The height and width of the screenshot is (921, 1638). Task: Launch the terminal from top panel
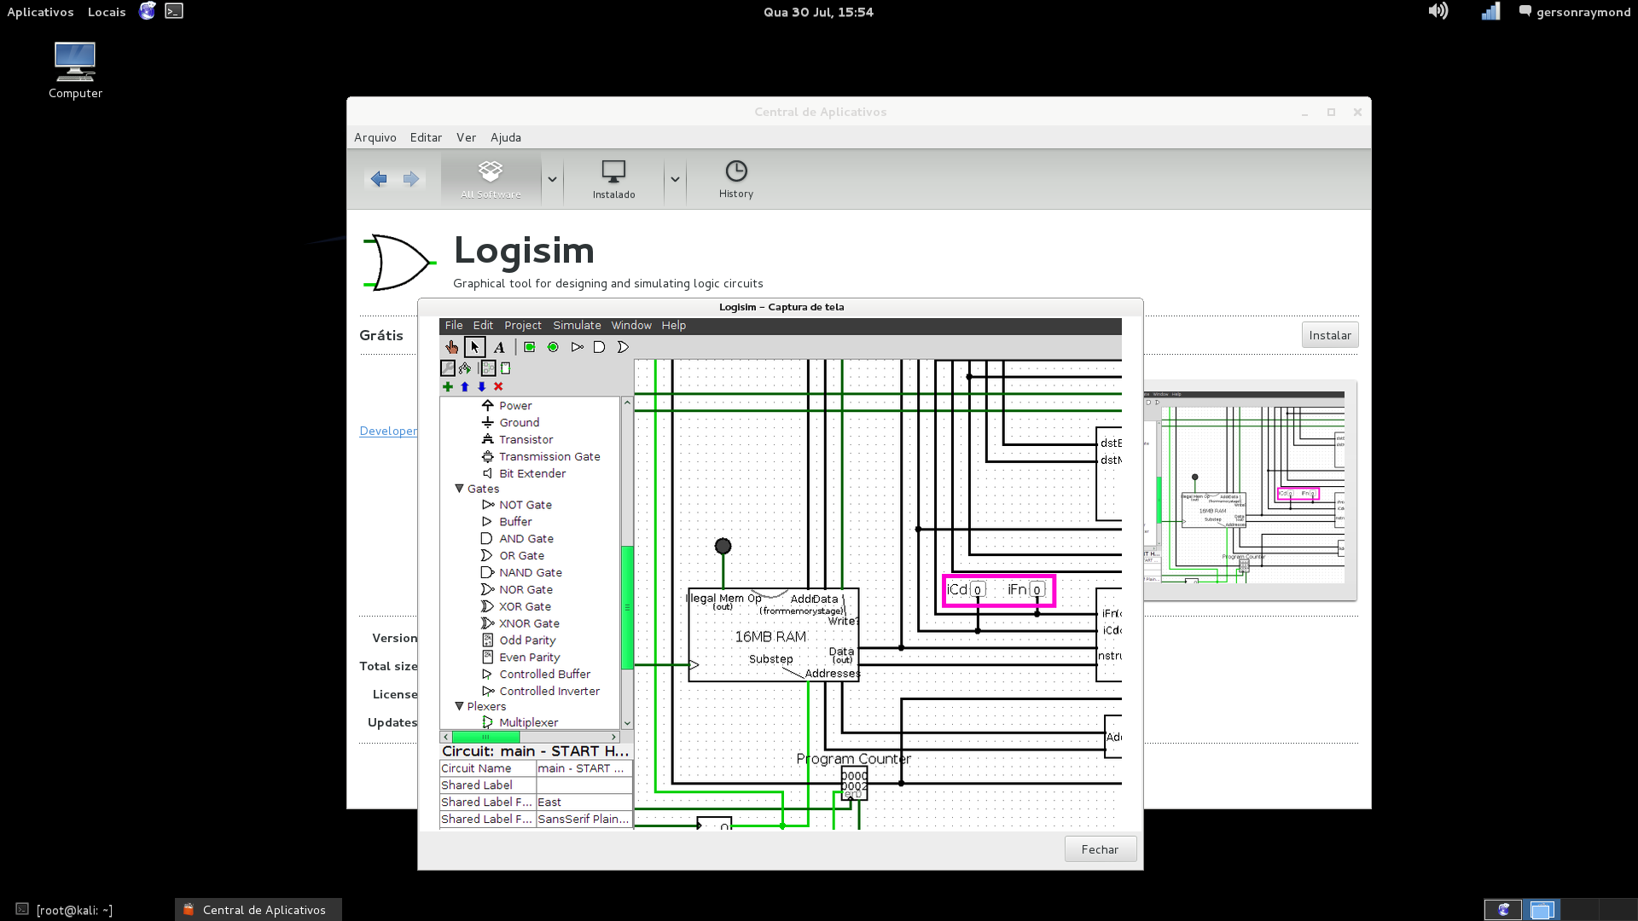click(174, 11)
